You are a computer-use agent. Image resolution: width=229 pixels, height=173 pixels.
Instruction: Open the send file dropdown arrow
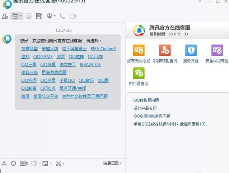[21, 16]
